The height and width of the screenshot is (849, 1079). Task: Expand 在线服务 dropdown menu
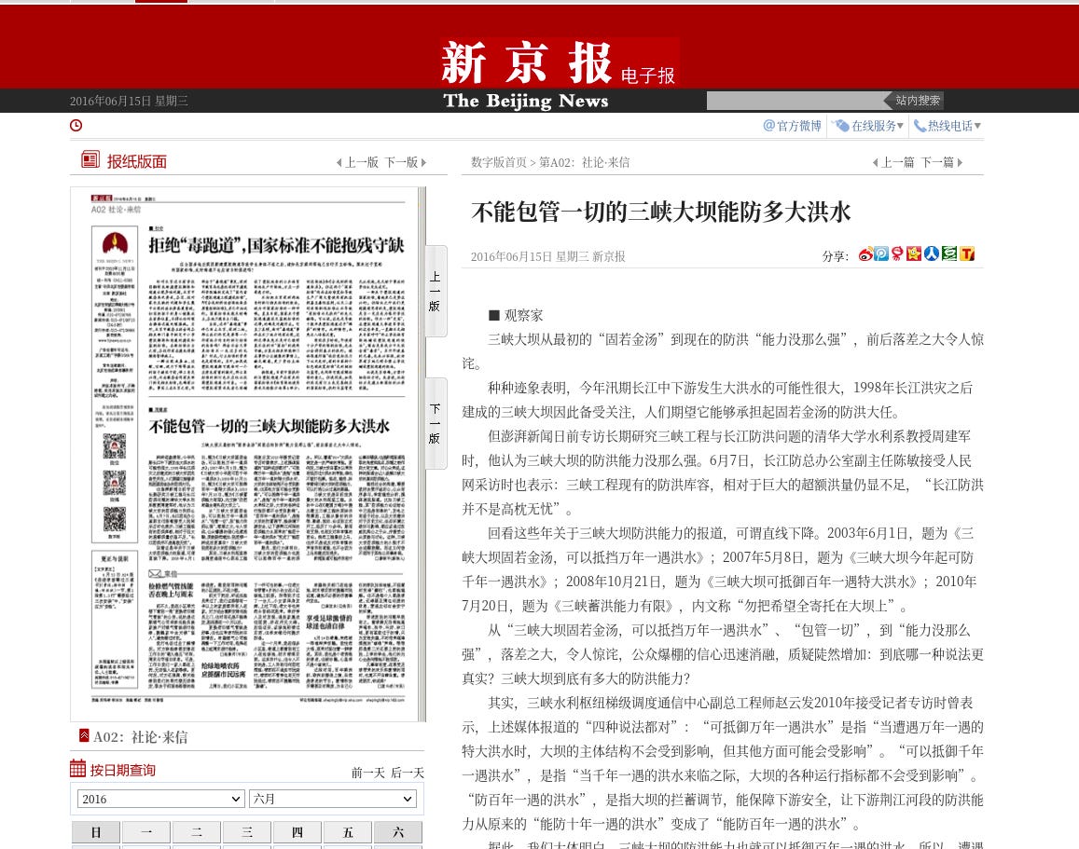(867, 126)
